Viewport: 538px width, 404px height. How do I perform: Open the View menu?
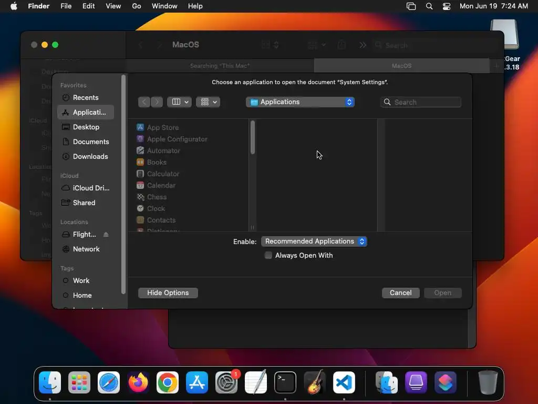(113, 6)
